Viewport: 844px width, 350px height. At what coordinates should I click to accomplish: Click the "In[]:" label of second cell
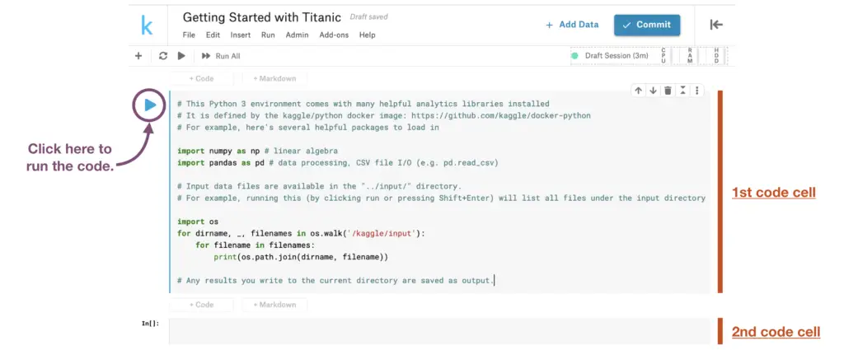pyautogui.click(x=150, y=324)
